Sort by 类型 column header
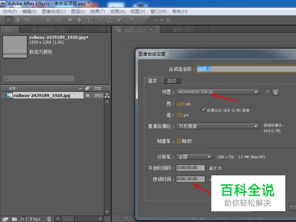This screenshot has height=222, width=296. 98,88
